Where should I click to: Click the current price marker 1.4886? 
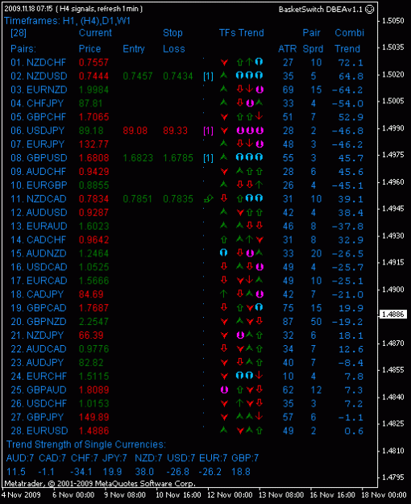393,314
